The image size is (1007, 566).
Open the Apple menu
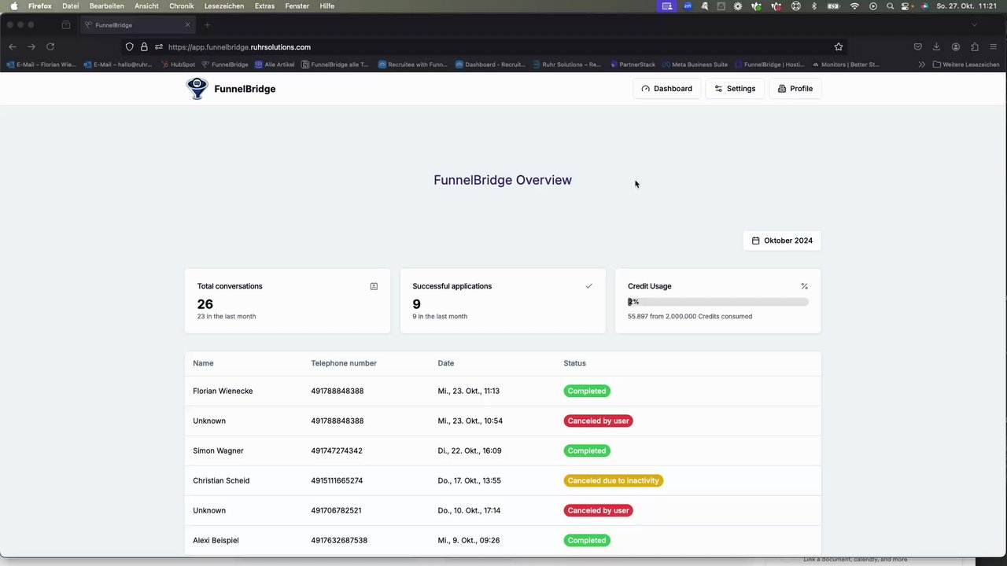click(x=13, y=6)
